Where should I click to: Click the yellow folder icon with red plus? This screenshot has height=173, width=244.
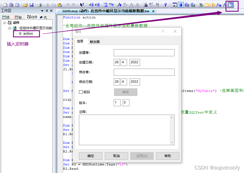213,5
